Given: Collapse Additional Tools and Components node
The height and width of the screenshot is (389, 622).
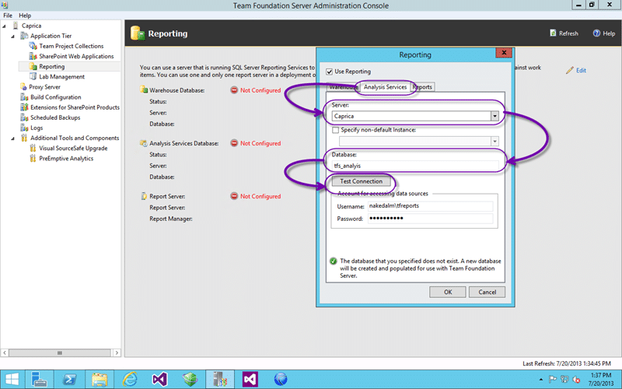Looking at the screenshot, I should pyautogui.click(x=12, y=138).
